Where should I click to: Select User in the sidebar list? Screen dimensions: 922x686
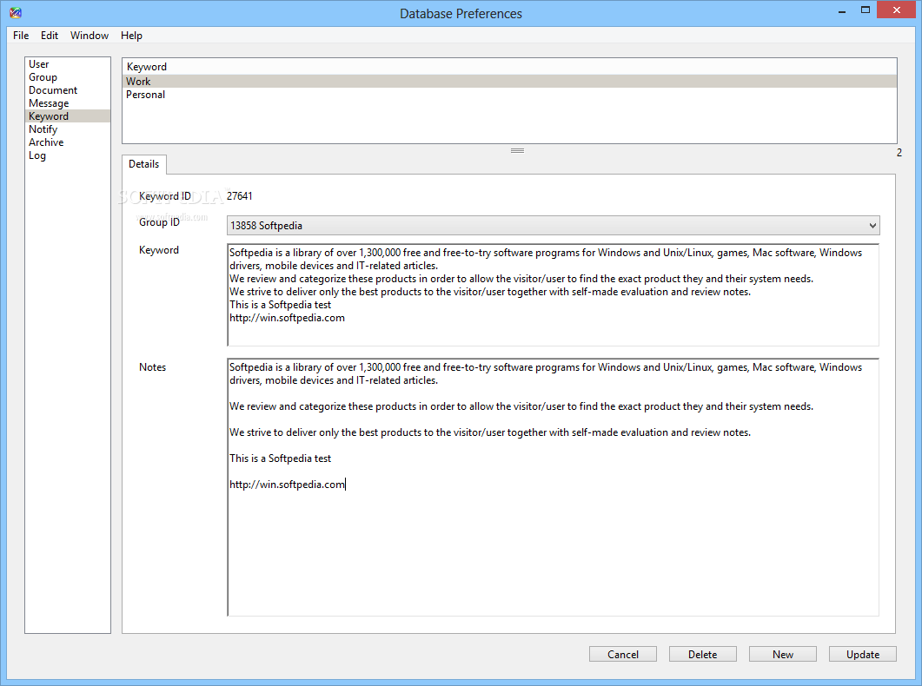68,64
